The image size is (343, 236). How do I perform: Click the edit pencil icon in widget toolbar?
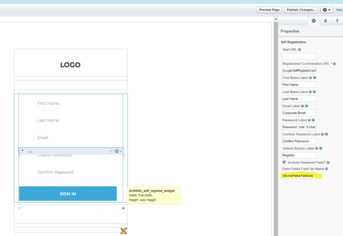tap(111, 151)
